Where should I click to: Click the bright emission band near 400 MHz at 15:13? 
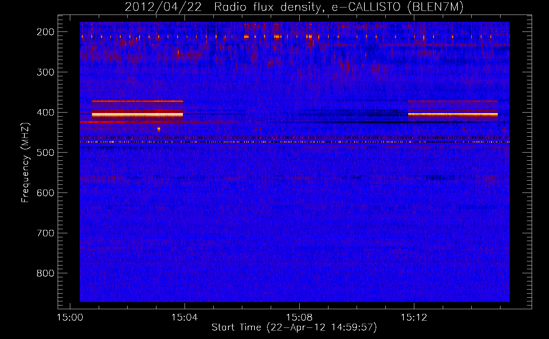tap(453, 115)
